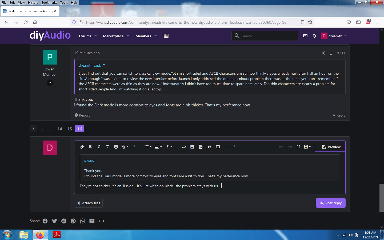Screen dimensions: 384x240
Task: Open dreamth account menu
Action: click(x=334, y=36)
